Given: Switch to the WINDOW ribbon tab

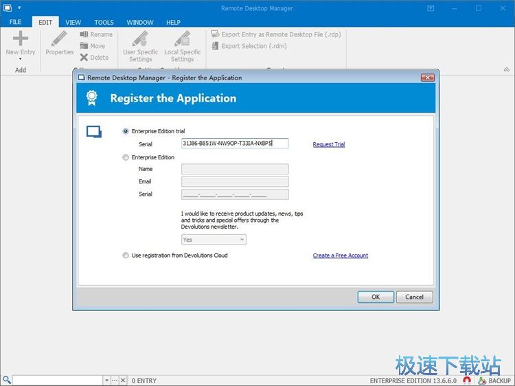Looking at the screenshot, I should tap(140, 22).
